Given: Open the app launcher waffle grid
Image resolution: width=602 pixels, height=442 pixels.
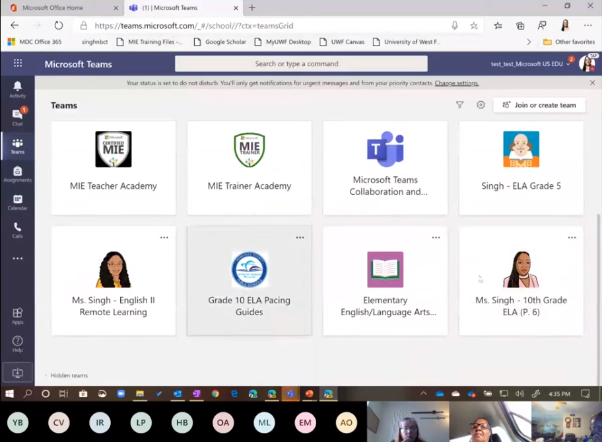Looking at the screenshot, I should pos(18,63).
